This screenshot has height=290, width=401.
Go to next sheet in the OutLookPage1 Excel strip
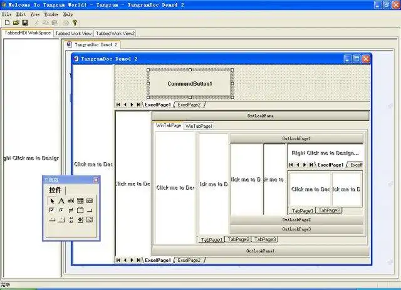(x=305, y=165)
